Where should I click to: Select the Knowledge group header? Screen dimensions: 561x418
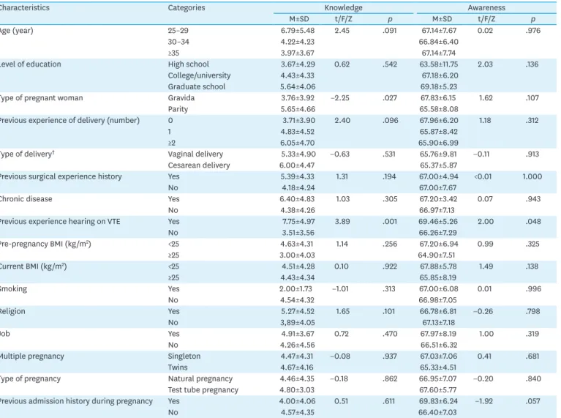344,7
